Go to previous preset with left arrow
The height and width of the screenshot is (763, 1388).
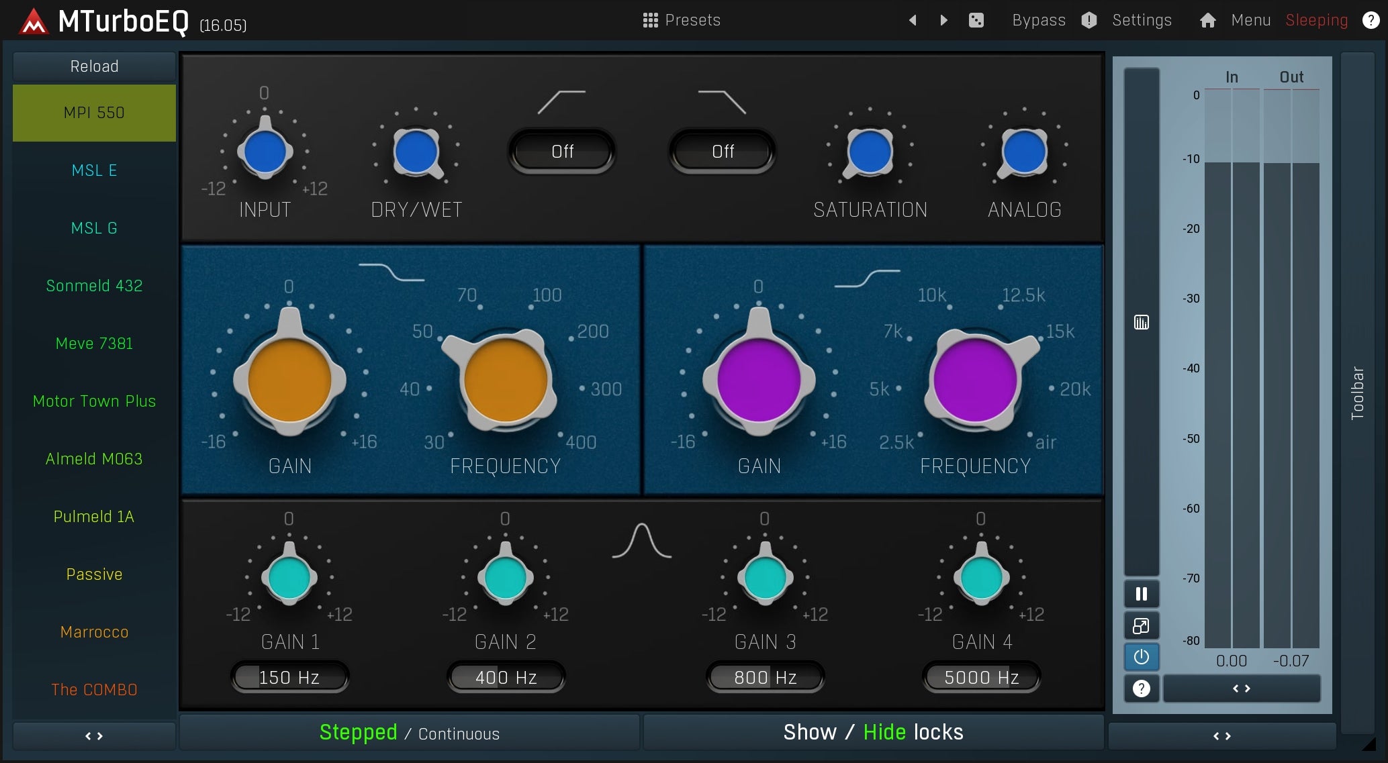913,20
